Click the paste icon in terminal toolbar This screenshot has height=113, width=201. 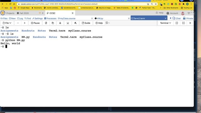point(53,23)
